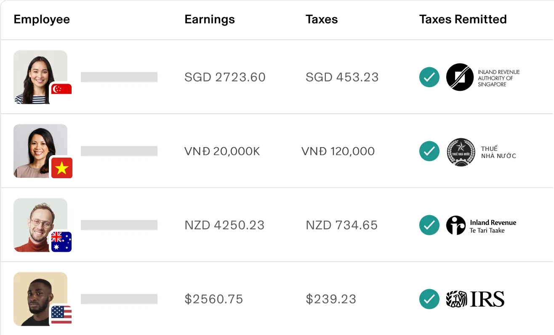Click the NZD 734.65 taxes amount

coord(341,225)
